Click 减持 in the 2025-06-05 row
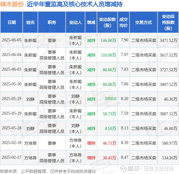 (91, 40)
